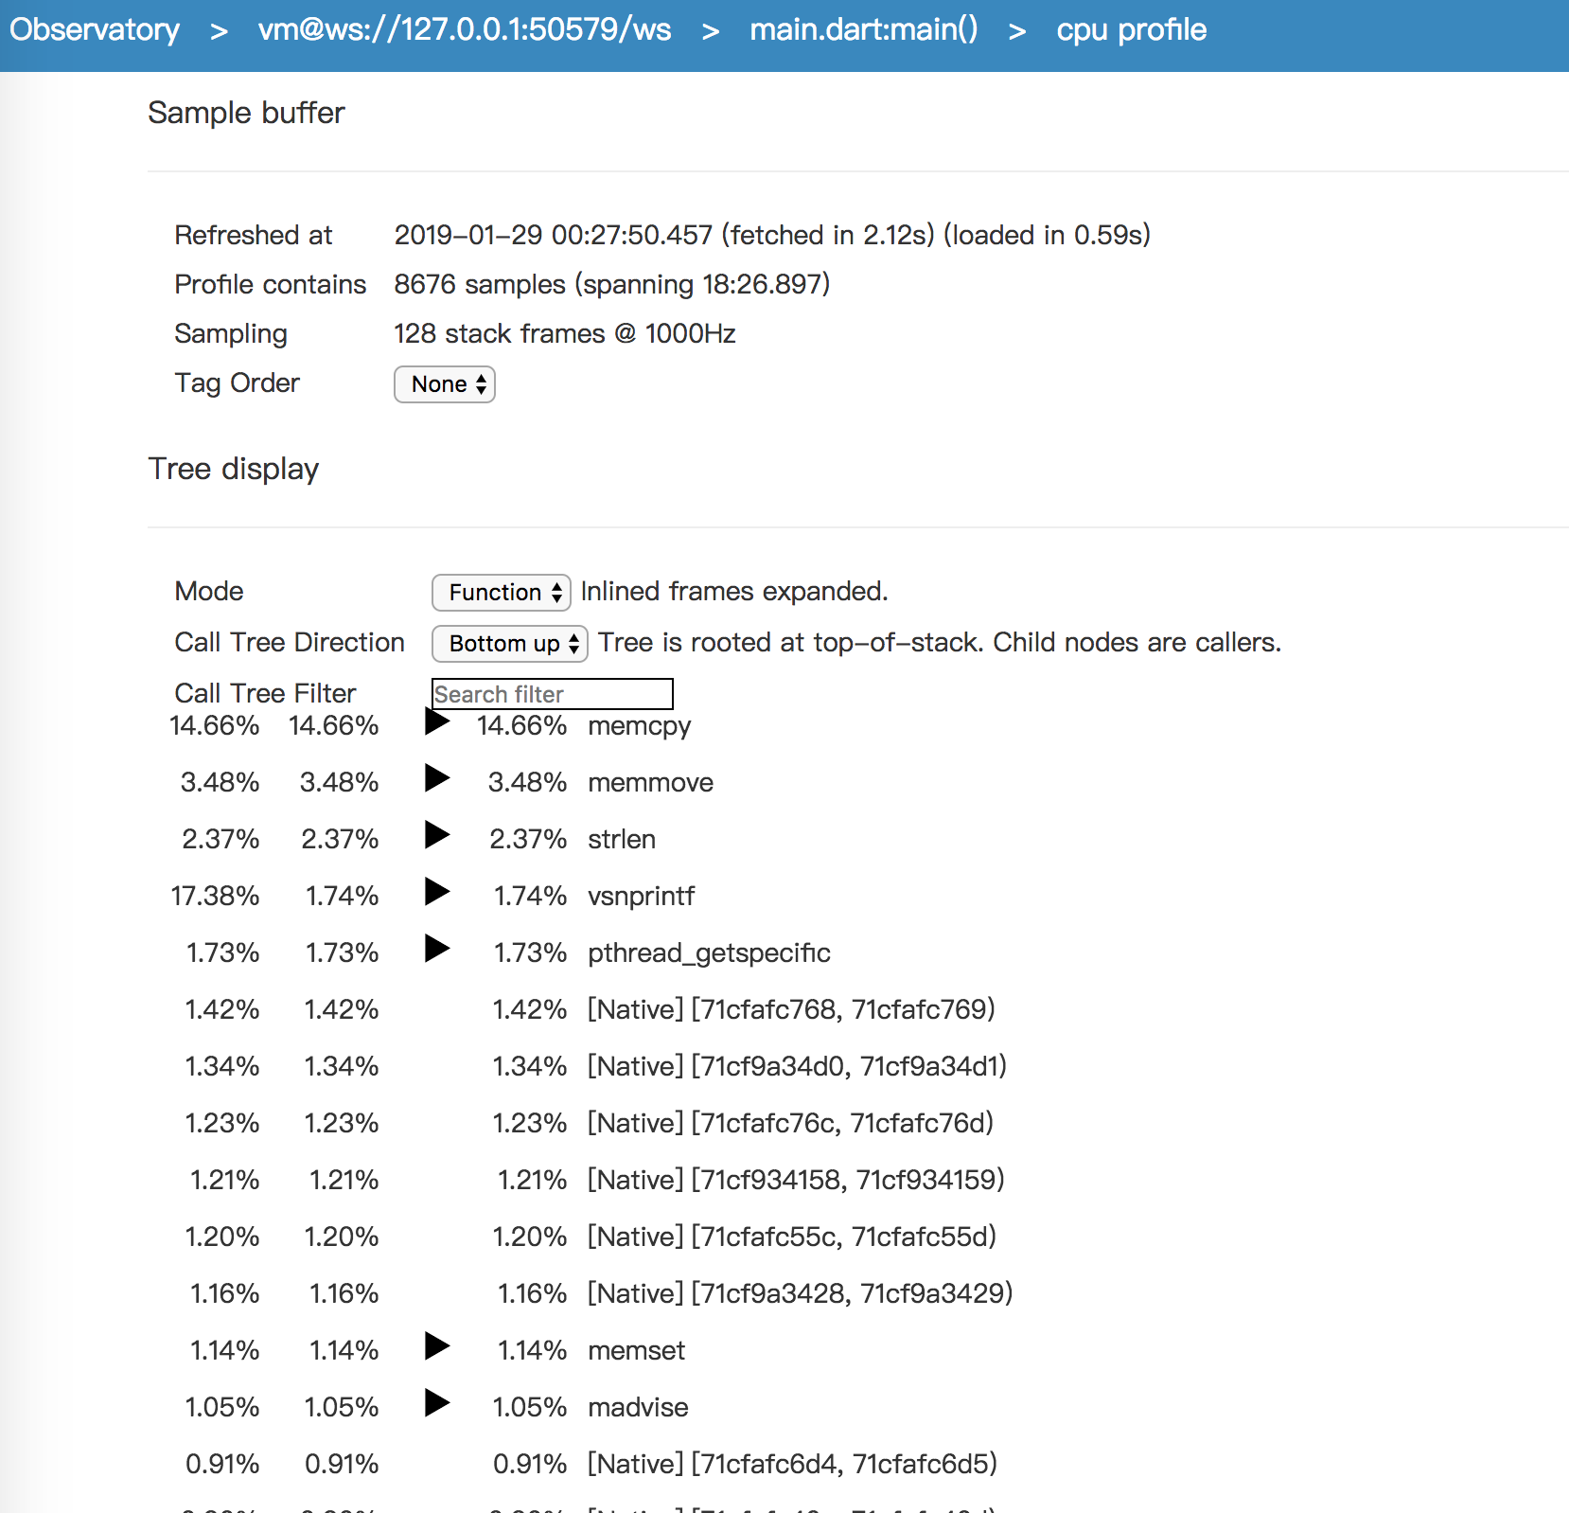This screenshot has width=1569, height=1513.
Task: Expand the pthread_getspecific row arrow
Action: pyautogui.click(x=436, y=950)
